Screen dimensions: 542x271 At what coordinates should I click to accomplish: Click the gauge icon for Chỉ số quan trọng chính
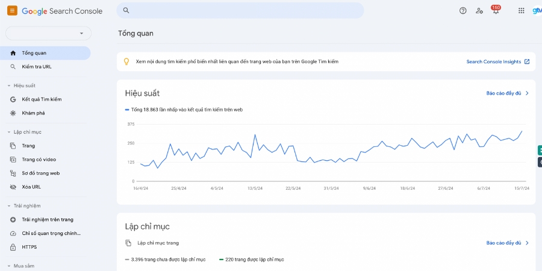pos(13,233)
